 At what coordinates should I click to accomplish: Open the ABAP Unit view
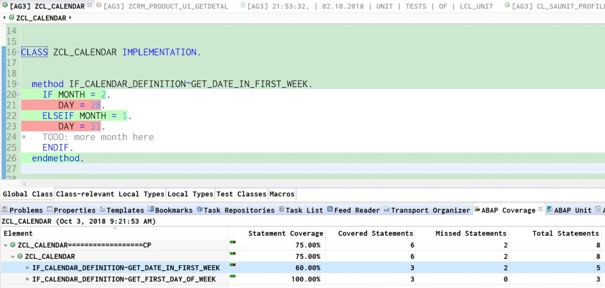(570, 210)
